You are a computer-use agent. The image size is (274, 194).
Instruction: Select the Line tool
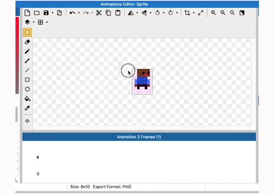(27, 70)
